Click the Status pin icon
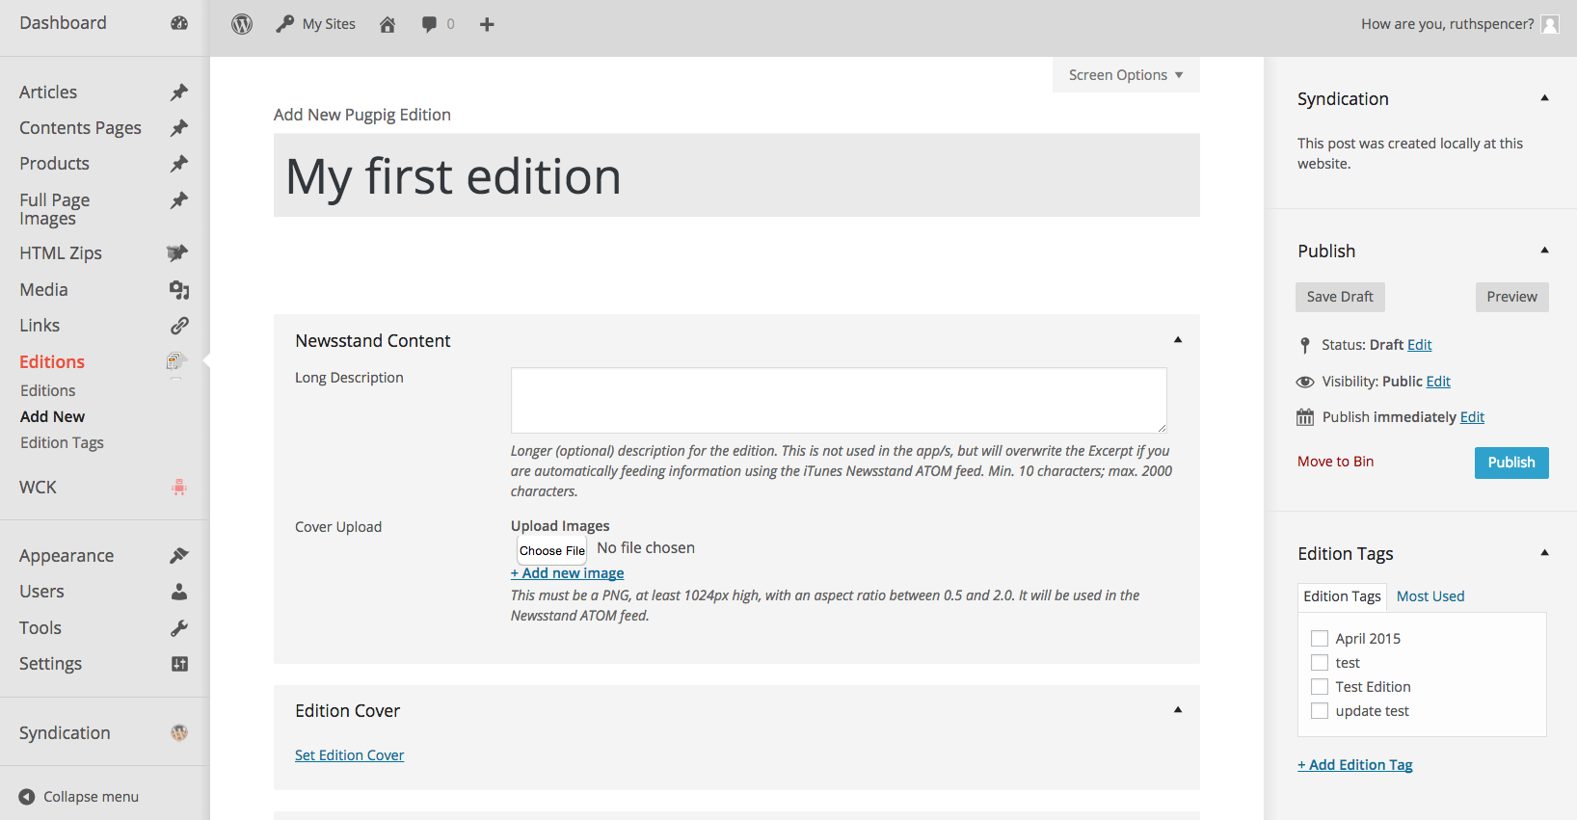Viewport: 1577px width, 820px height. (x=1305, y=345)
